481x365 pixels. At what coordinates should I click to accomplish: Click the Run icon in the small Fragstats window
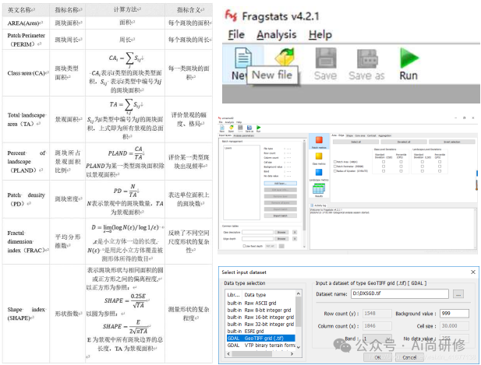pyautogui.click(x=259, y=128)
